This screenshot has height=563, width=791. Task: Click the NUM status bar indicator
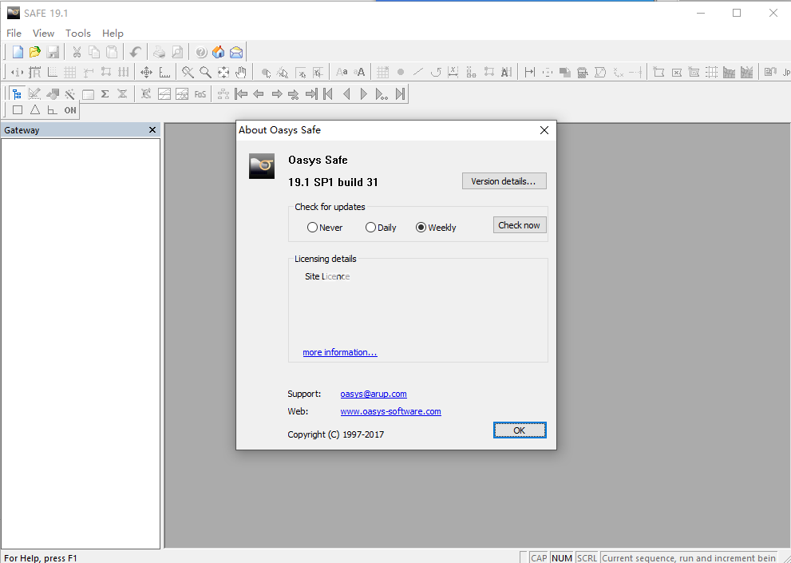[x=561, y=558]
